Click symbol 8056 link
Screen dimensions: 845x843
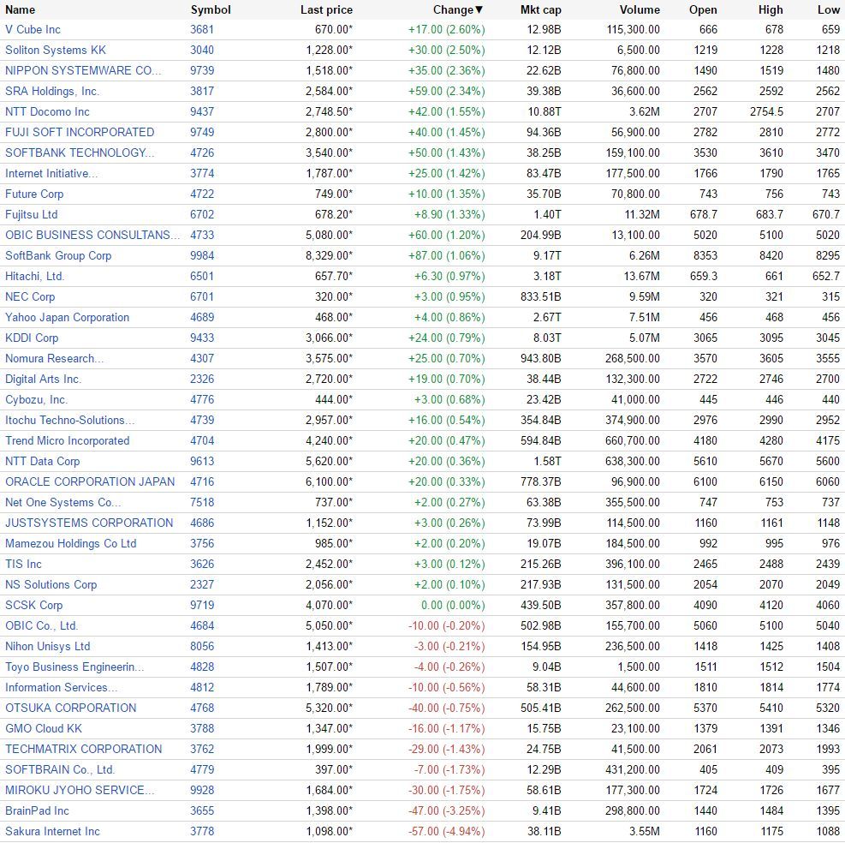(x=202, y=646)
